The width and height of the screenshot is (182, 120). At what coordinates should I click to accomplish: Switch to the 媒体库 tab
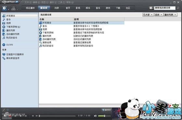(x=44, y=8)
